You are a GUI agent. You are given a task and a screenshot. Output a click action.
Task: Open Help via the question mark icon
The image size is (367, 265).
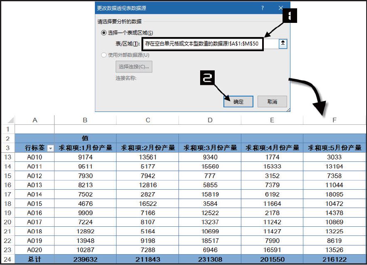pyautogui.click(x=262, y=7)
